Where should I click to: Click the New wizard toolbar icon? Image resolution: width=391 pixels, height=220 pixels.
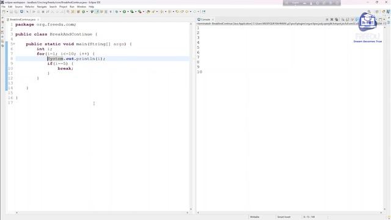pyautogui.click(x=3, y=12)
